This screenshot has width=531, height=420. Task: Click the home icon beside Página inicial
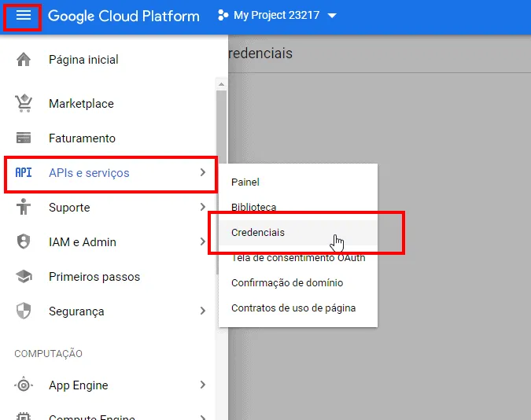[x=24, y=60]
